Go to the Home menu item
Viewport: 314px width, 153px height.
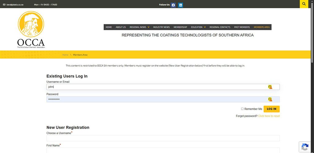[x=109, y=27]
